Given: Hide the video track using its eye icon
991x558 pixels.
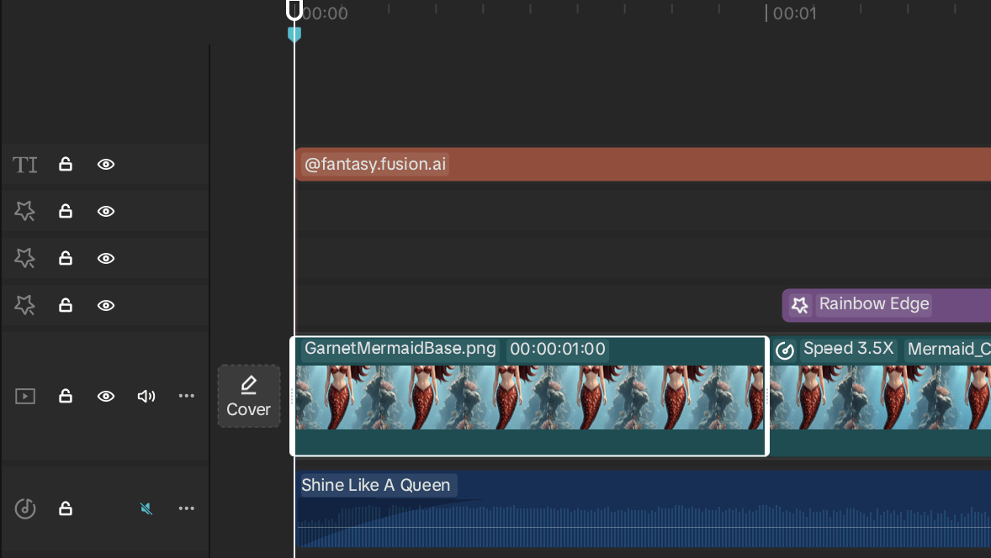Looking at the screenshot, I should click(105, 396).
